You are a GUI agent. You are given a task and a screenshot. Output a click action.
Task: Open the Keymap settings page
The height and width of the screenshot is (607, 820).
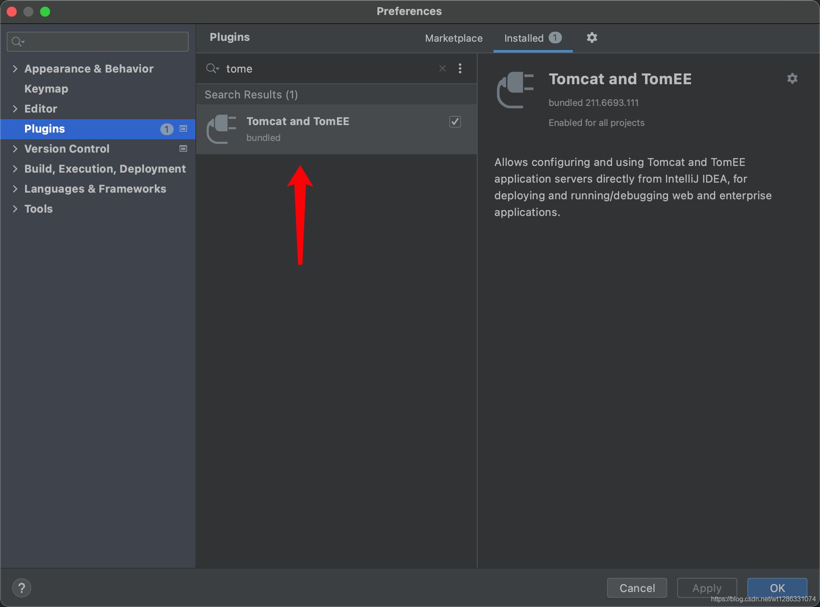coord(46,89)
